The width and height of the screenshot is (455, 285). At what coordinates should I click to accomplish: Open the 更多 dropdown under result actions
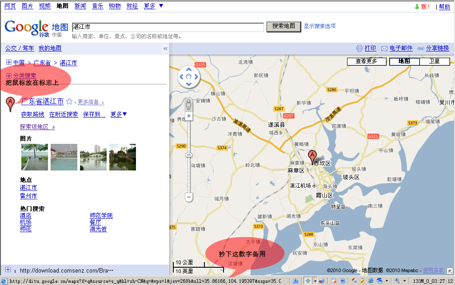coord(118,114)
